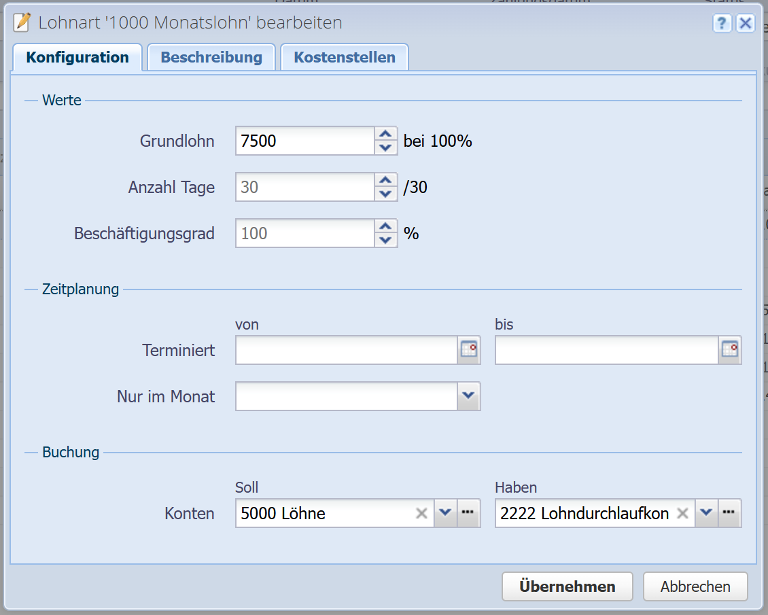Switch to the Kostenstellen tab
The width and height of the screenshot is (768, 615).
(344, 58)
